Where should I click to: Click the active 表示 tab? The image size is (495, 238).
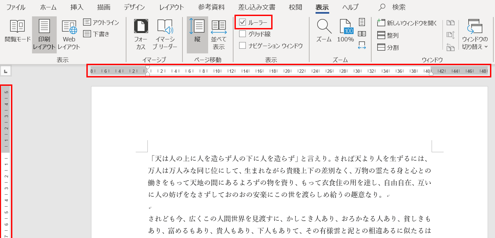coord(322,7)
